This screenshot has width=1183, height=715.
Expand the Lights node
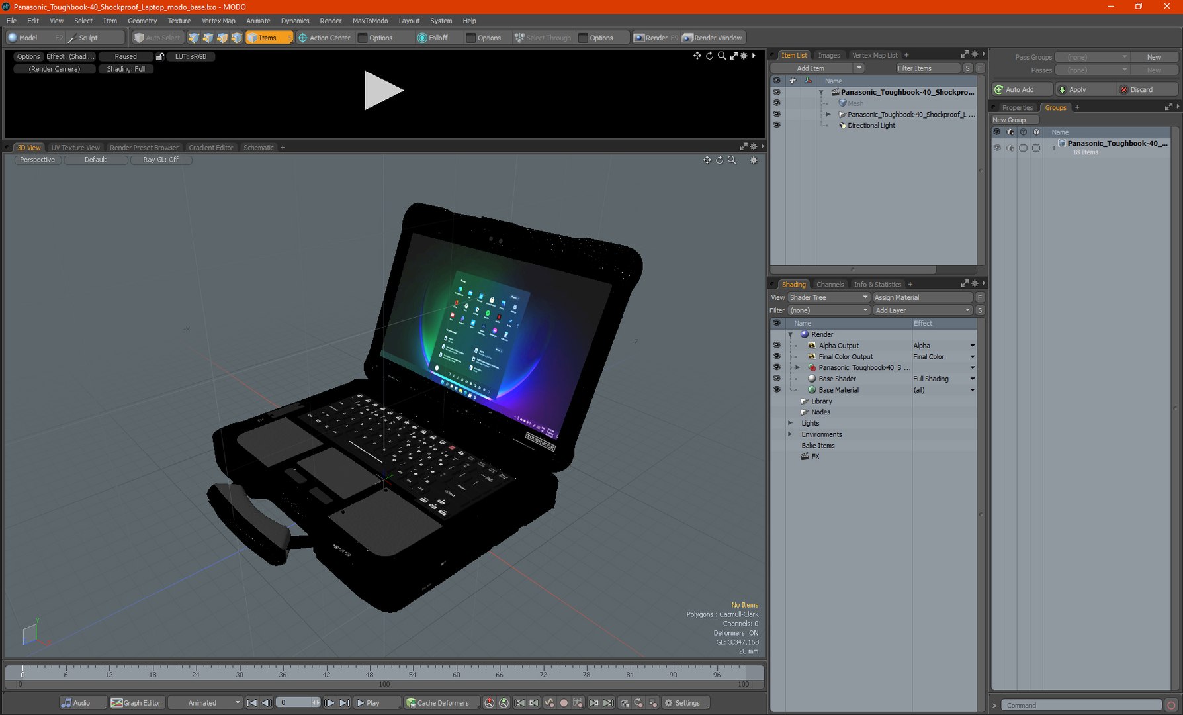click(790, 423)
